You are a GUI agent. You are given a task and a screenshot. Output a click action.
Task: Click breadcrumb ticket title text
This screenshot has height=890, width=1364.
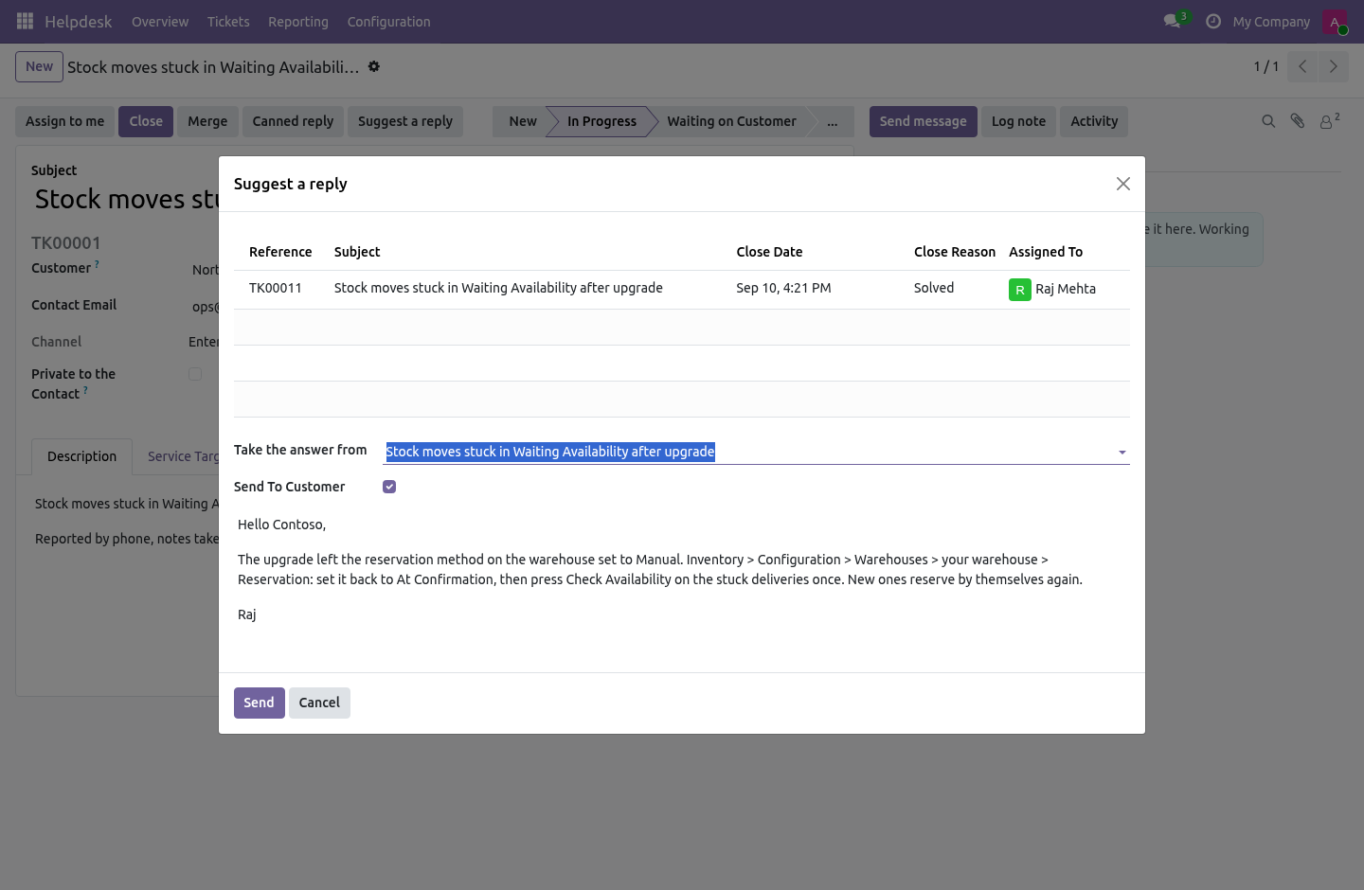click(x=213, y=67)
